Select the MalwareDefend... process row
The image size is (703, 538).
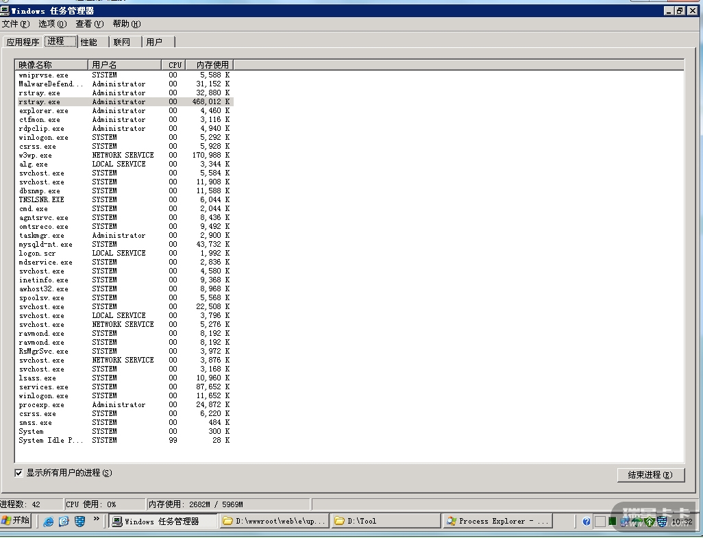click(124, 84)
